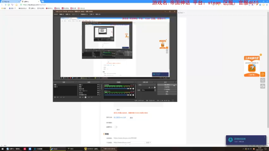Close the blue notification popup

[265, 137]
